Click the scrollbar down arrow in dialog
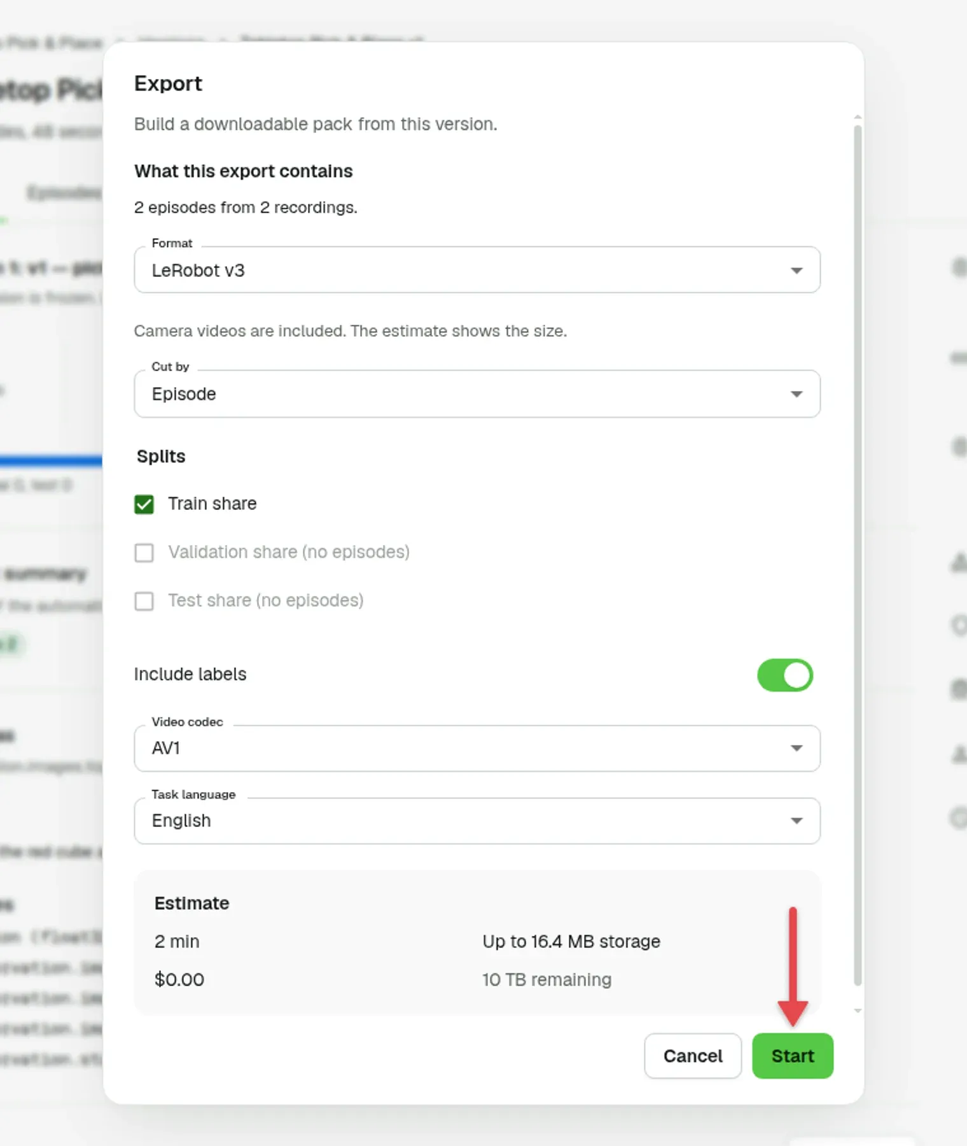Viewport: 967px width, 1146px height. tap(858, 1010)
